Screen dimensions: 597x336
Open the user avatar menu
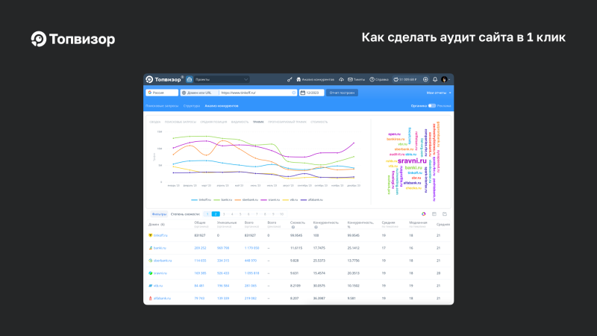pyautogui.click(x=444, y=79)
